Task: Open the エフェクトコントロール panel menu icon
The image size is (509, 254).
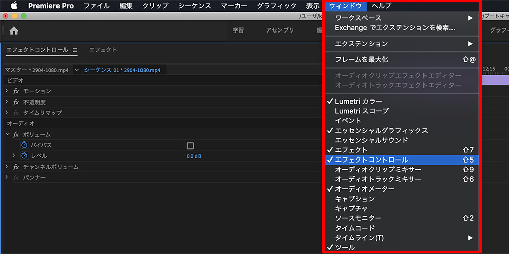Action: coord(75,50)
